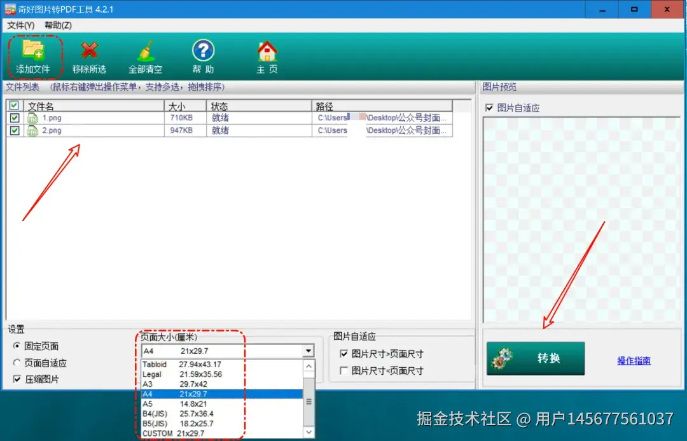The width and height of the screenshot is (687, 441).
Task: Click the path cell of 1.png
Action: pyautogui.click(x=382, y=118)
